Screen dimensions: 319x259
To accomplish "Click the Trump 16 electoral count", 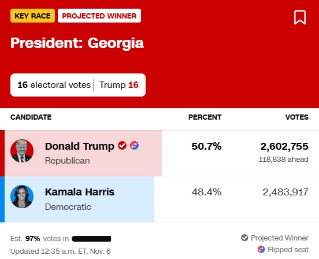I will [x=119, y=85].
